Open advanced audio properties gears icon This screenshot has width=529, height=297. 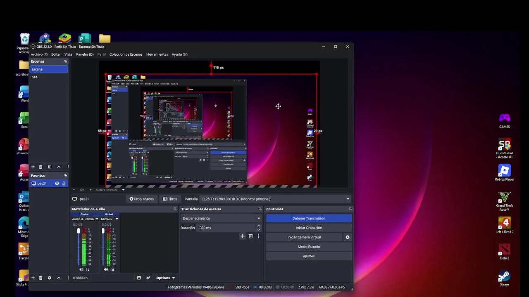148,278
